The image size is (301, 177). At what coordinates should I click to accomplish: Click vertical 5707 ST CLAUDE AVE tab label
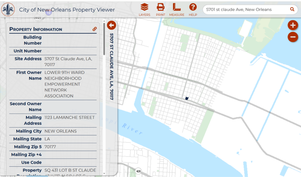coord(112,67)
